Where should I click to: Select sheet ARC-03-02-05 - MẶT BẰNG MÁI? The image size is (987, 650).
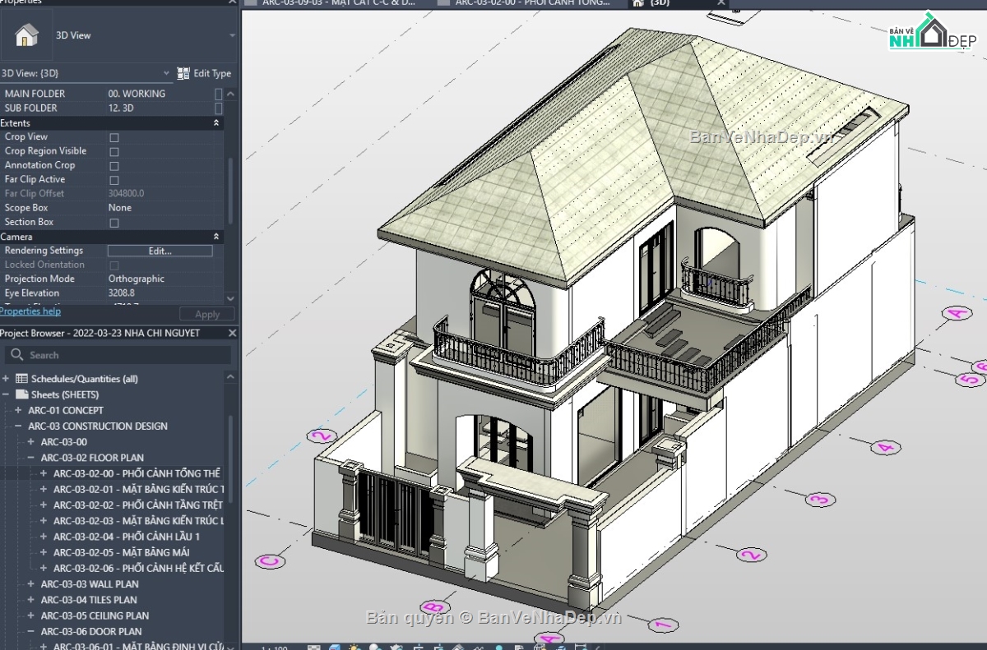coord(122,552)
